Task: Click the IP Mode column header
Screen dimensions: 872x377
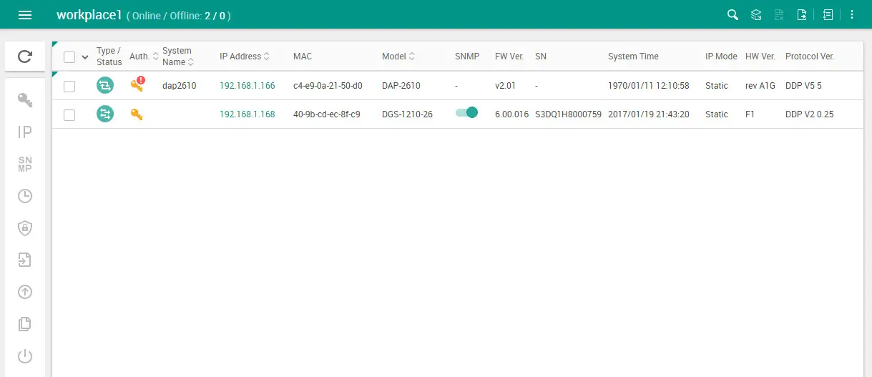Action: (721, 57)
